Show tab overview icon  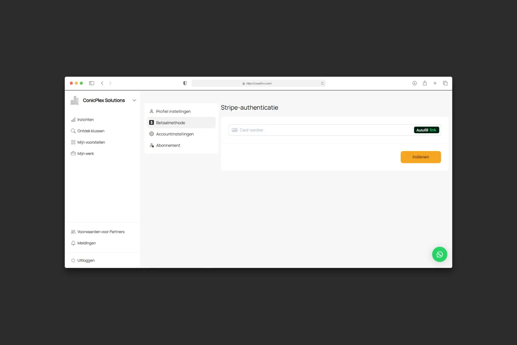(x=445, y=83)
